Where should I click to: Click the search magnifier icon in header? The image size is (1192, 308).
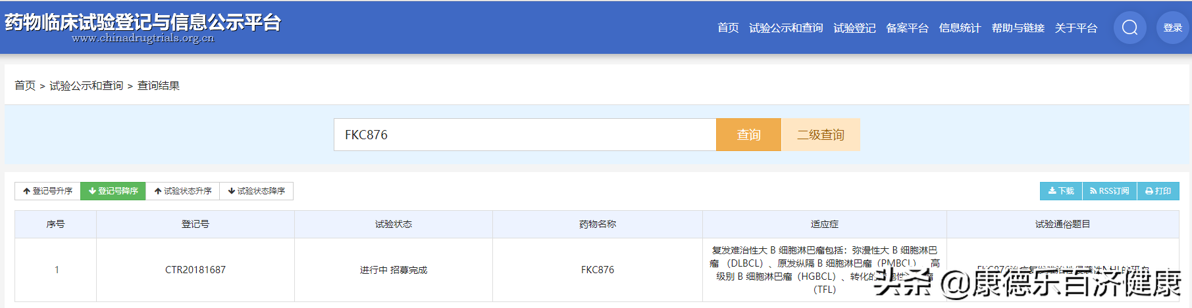point(1130,28)
